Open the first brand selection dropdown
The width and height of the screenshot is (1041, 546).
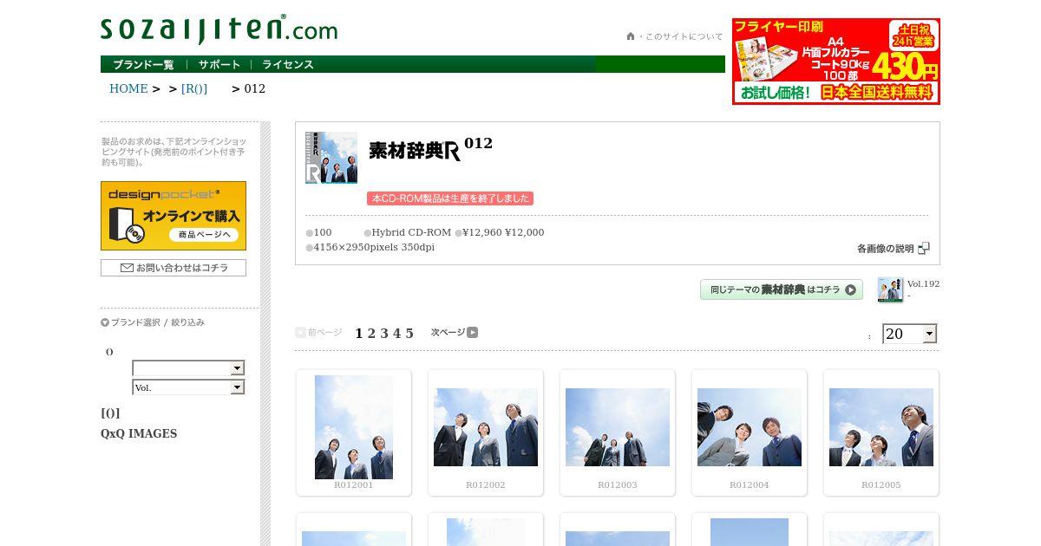click(x=188, y=368)
